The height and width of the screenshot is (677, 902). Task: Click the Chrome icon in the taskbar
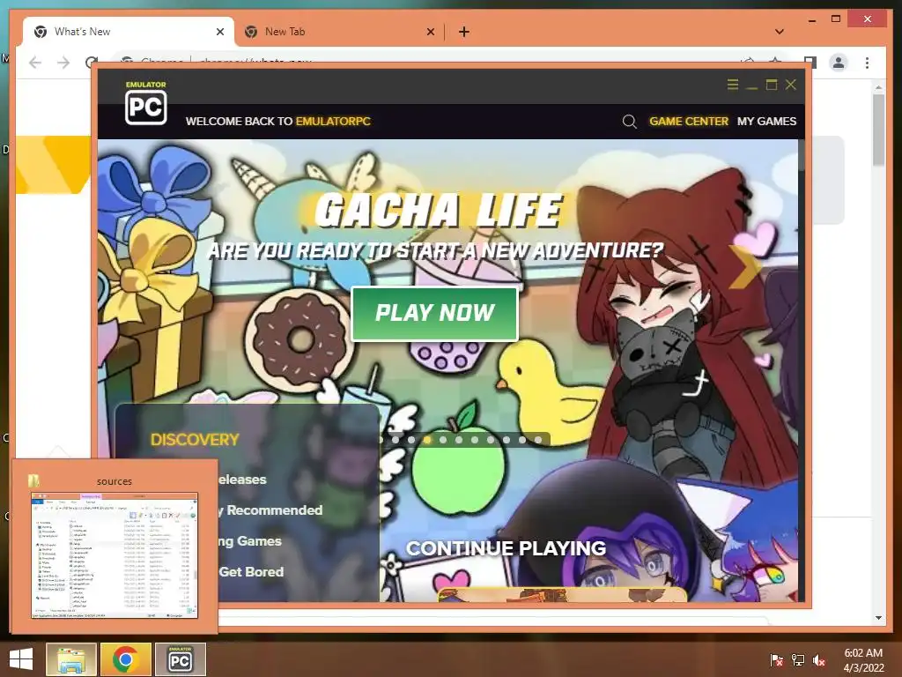pyautogui.click(x=125, y=659)
